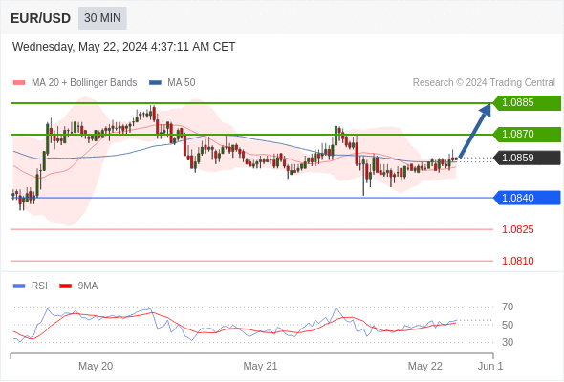Click the May 20 time axis label
This screenshot has height=382, width=564.
coord(96,366)
